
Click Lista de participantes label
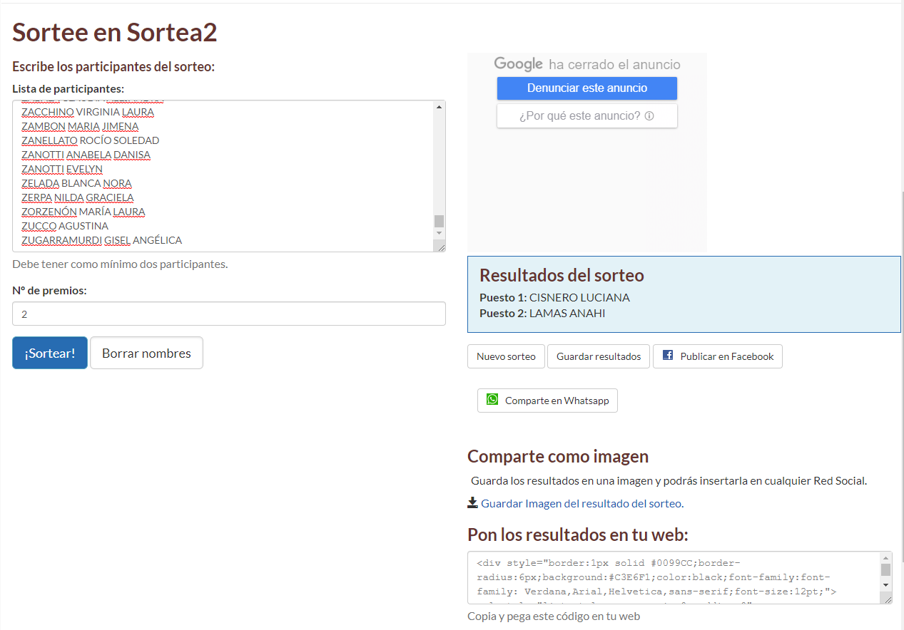tap(68, 89)
